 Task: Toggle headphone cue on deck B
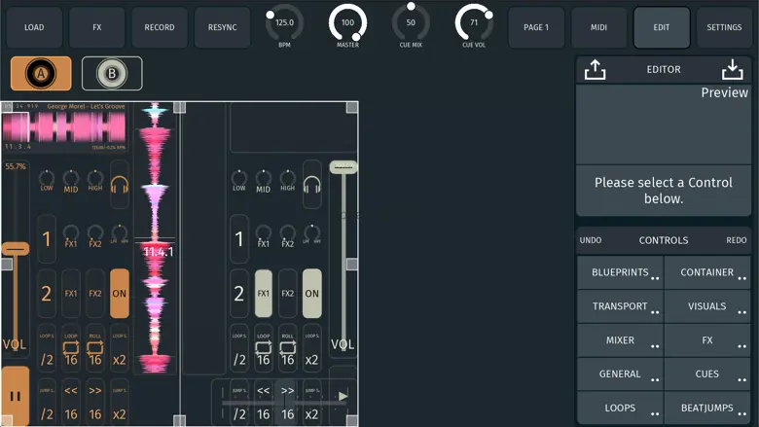(311, 185)
